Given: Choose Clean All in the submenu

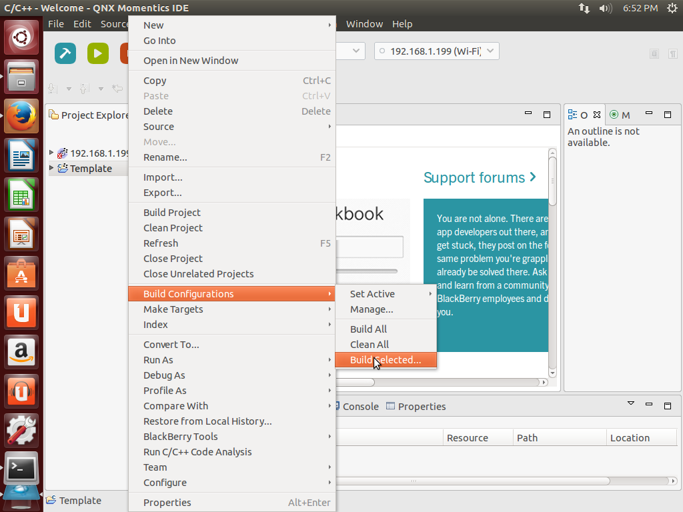Looking at the screenshot, I should tap(386, 345).
